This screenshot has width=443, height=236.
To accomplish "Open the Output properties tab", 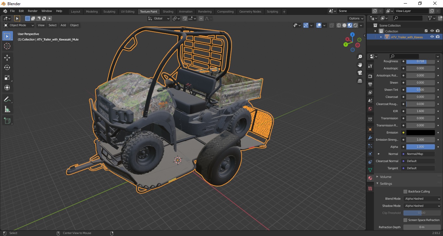I will click(x=370, y=84).
